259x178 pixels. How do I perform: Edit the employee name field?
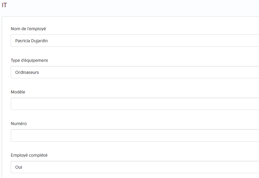(x=135, y=41)
